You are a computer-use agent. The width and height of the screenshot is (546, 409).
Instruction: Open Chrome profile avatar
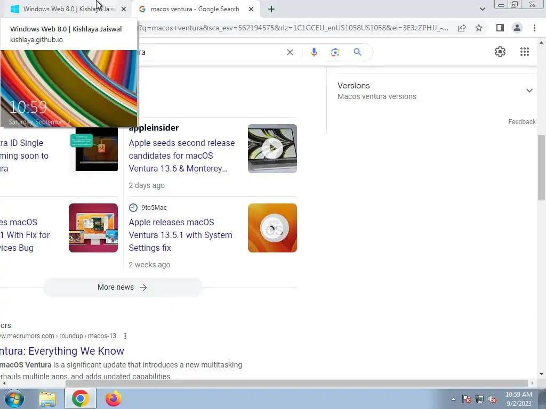tap(517, 28)
